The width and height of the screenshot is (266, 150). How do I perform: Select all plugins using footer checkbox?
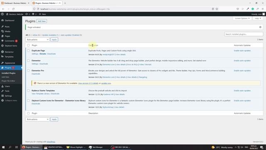pyautogui.click(x=28, y=113)
